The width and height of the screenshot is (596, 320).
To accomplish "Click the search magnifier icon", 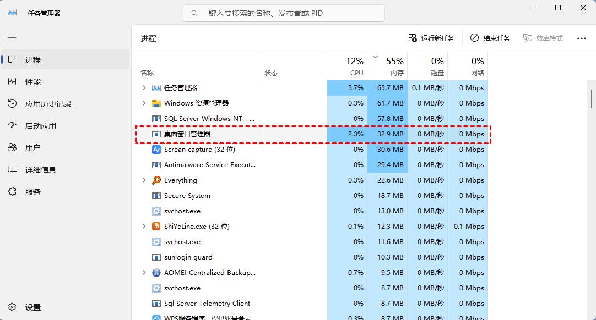I will click(194, 13).
